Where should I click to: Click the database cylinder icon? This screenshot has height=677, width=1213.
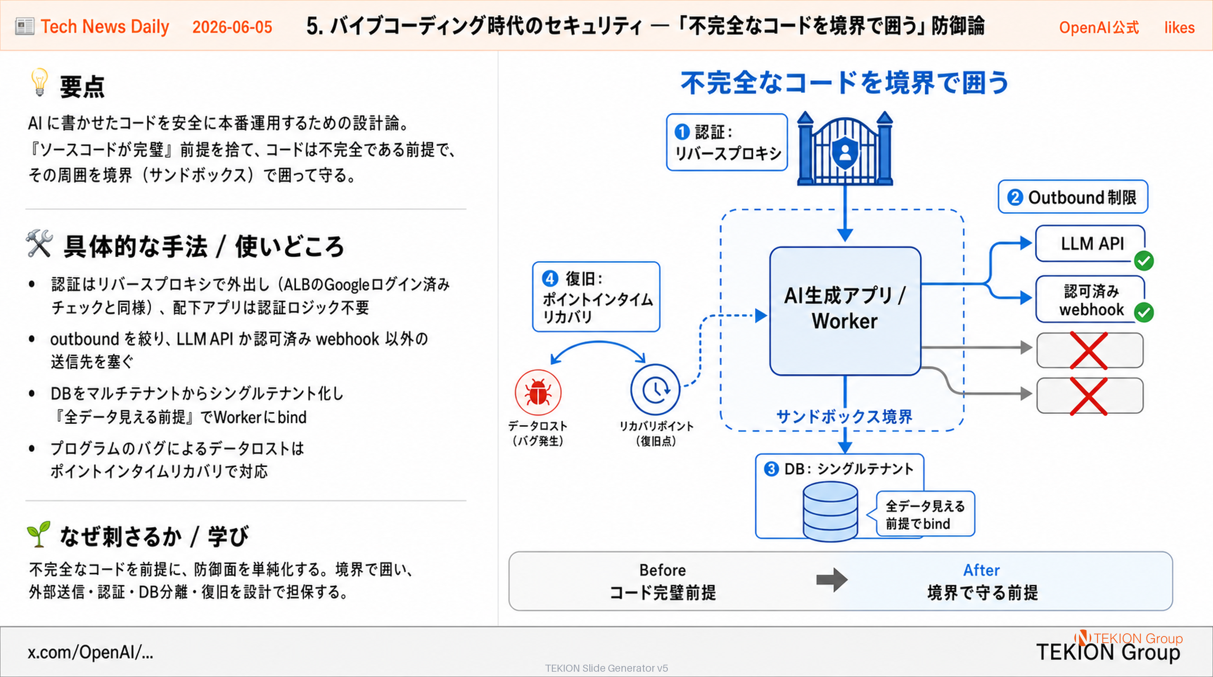830,511
